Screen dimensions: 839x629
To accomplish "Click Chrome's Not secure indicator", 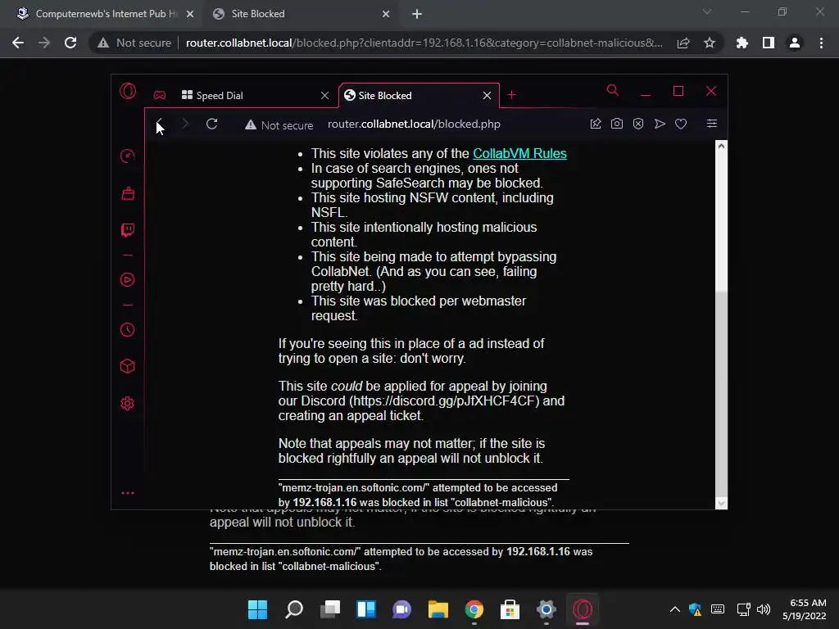I will (x=134, y=43).
